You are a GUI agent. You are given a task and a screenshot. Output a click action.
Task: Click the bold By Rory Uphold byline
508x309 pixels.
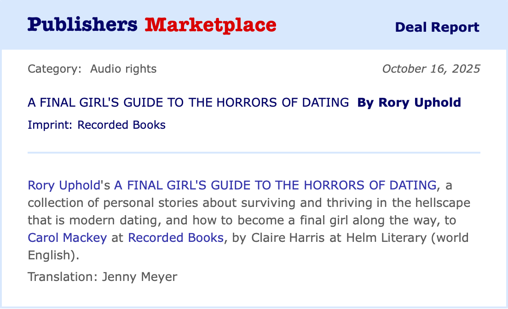(409, 103)
